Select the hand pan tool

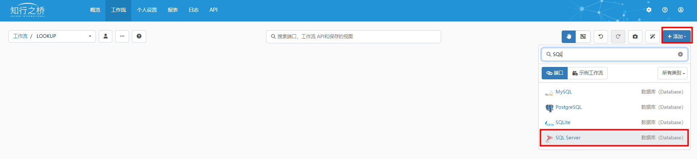[569, 36]
